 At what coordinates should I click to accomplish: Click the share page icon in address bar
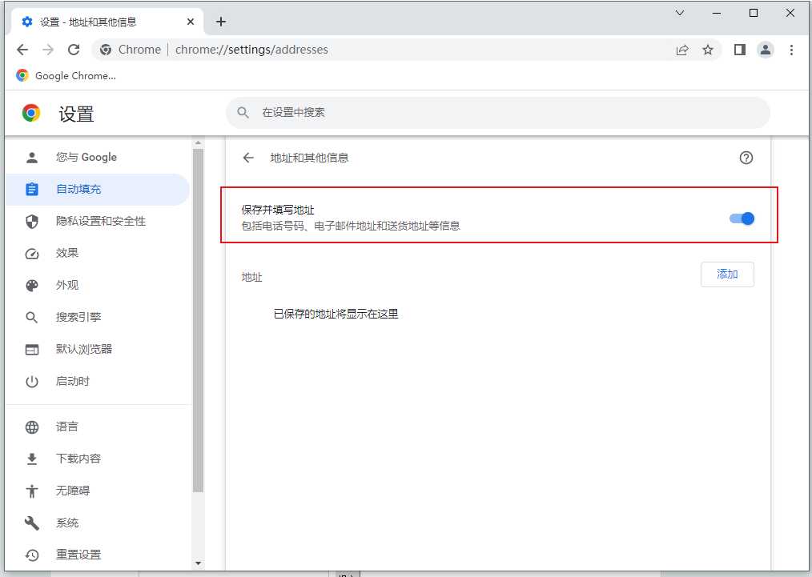(x=682, y=50)
